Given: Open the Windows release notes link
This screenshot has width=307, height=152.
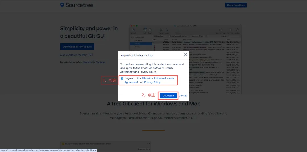Looking at the screenshot, I should pos(100,62).
